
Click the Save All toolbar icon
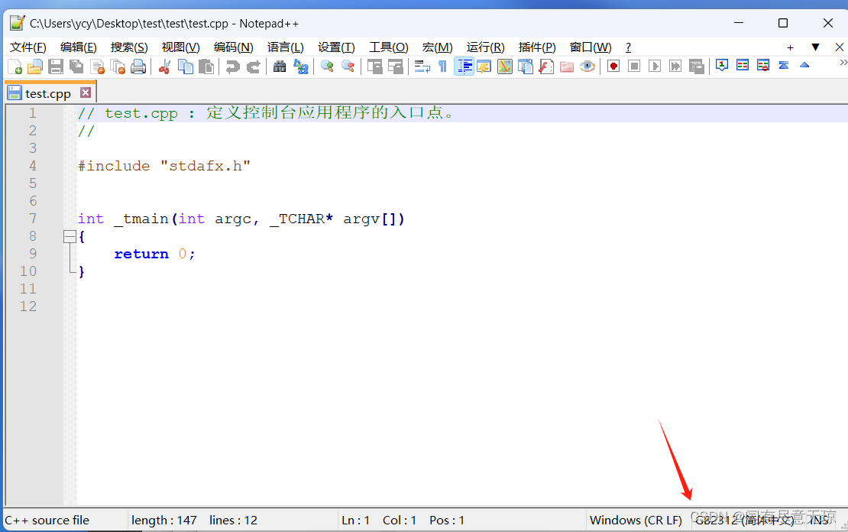pos(76,66)
